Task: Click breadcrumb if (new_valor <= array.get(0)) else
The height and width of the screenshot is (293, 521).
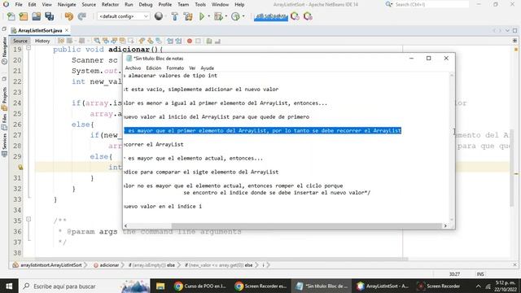Action: point(219,265)
